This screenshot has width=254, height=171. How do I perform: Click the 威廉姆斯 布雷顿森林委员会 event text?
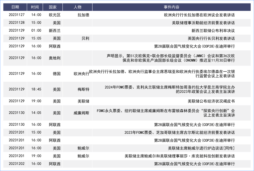[x=166, y=113]
